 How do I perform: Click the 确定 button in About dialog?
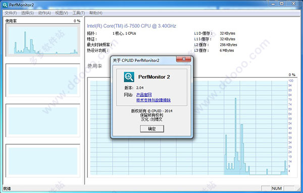pyautogui.click(x=152, y=129)
